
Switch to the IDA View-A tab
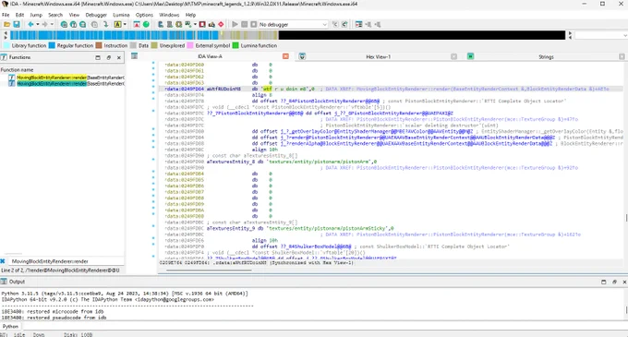click(210, 56)
